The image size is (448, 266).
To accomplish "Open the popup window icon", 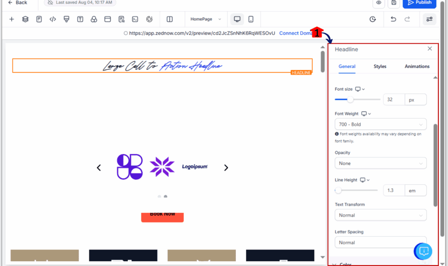I will click(108, 19).
